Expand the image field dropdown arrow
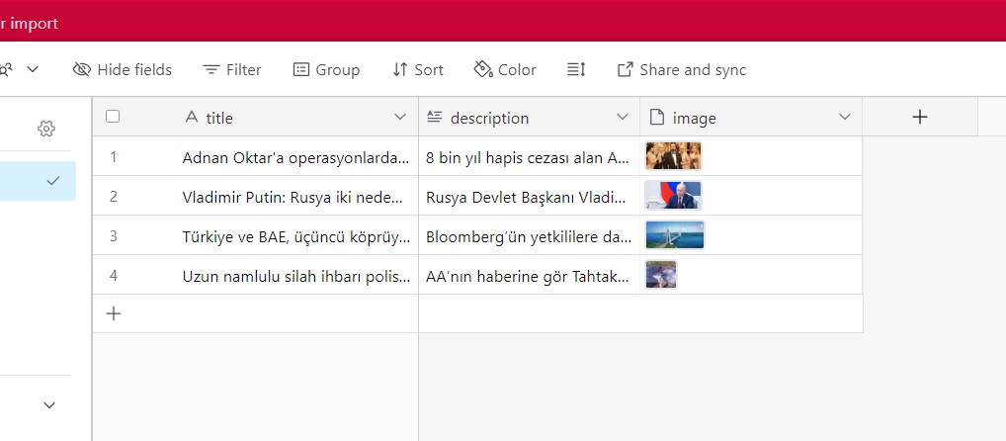The image size is (1006, 441). pos(845,117)
